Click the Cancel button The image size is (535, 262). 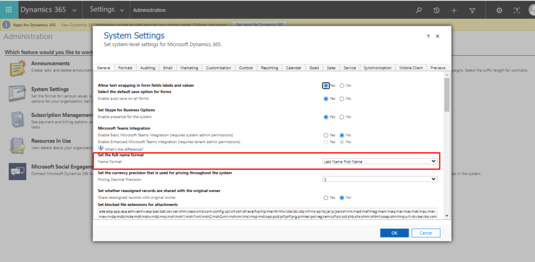tap(426, 233)
